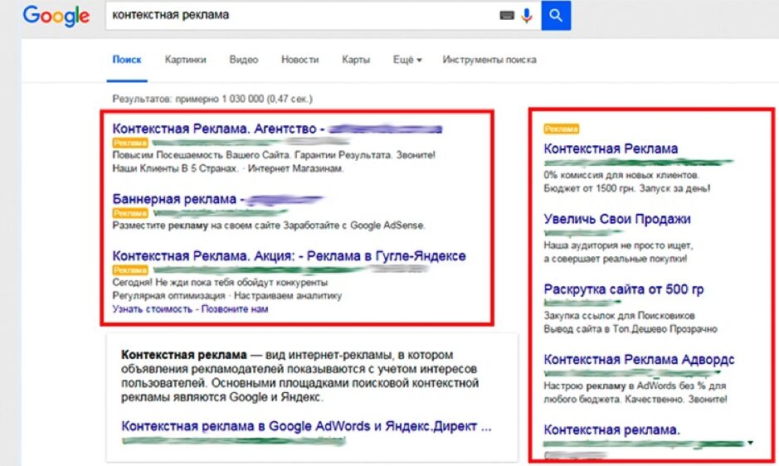Open the Новости tab
Image resolution: width=779 pixels, height=466 pixels.
click(x=299, y=60)
